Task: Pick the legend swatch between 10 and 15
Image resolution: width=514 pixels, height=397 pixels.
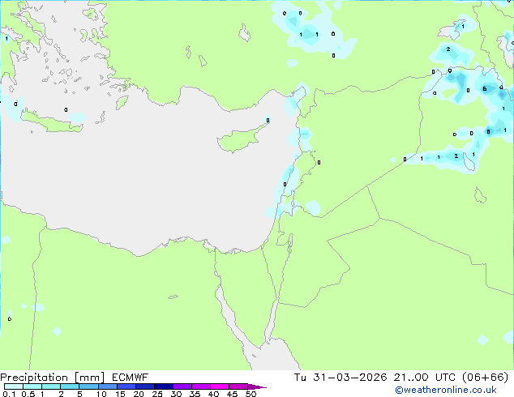Action: 108,386
